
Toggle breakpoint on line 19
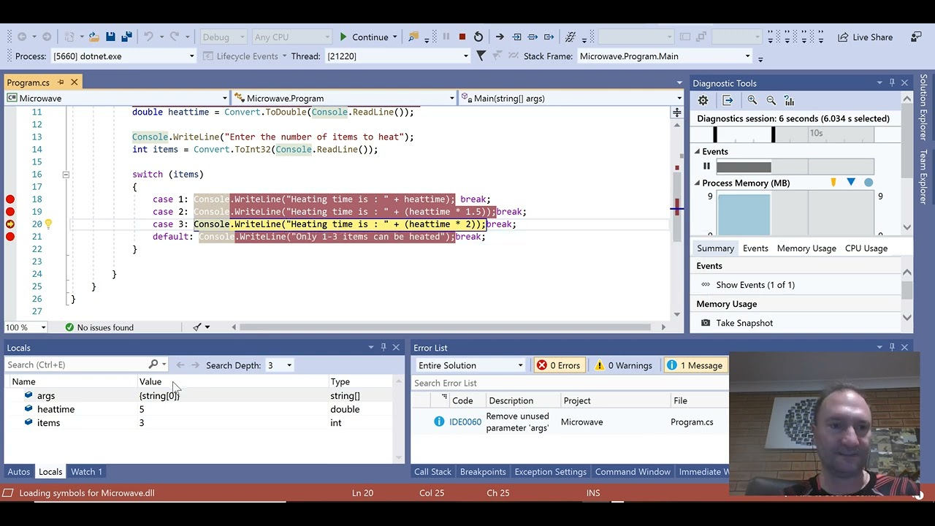click(10, 212)
